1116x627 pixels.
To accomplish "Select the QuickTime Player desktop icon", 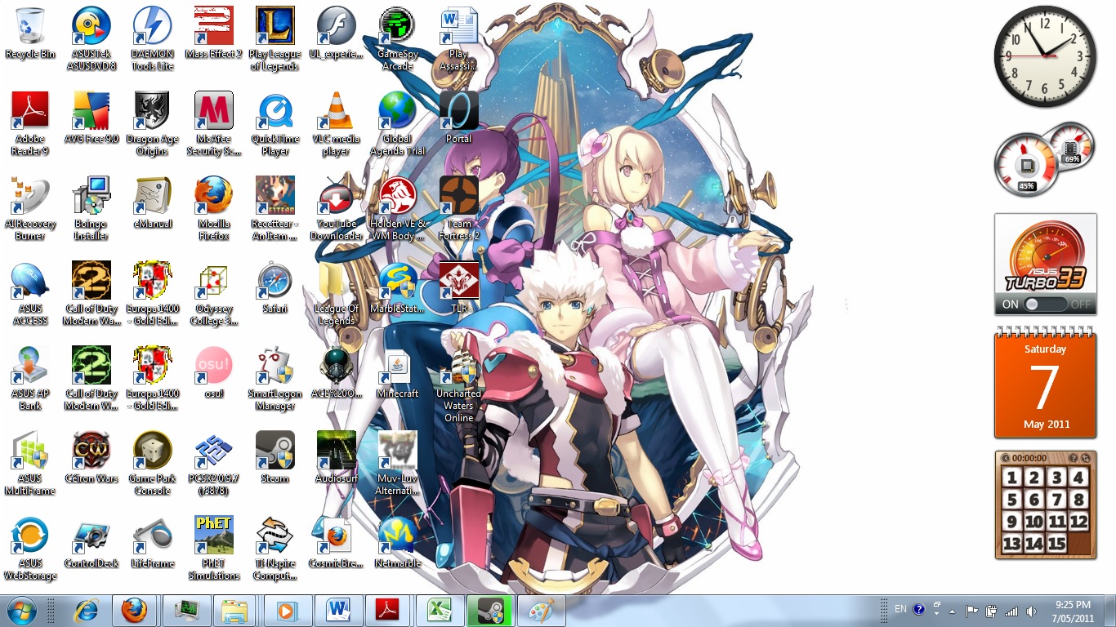I will click(x=275, y=123).
